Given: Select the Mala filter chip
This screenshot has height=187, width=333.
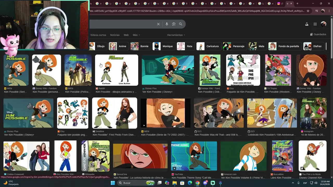Looking at the screenshot, I should [x=257, y=46].
